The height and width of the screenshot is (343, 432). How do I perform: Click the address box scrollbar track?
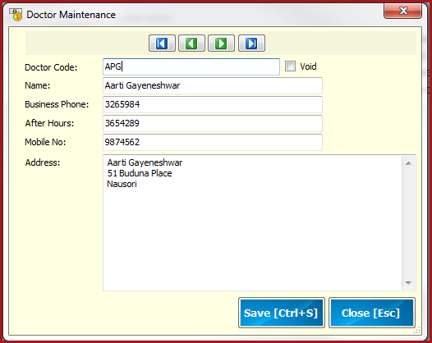click(408, 223)
